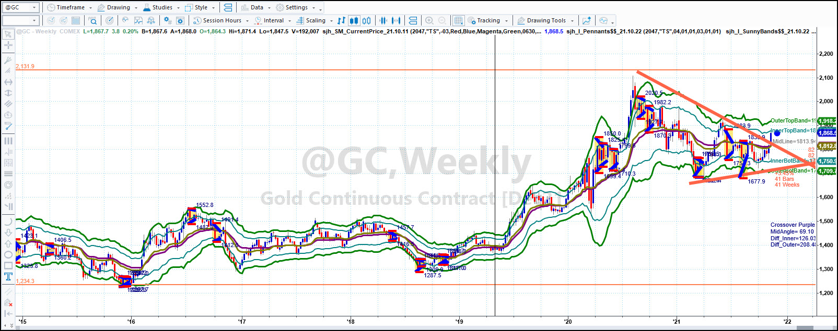
Task: Open the second toolbar overflow arrow
Action: tap(612, 22)
